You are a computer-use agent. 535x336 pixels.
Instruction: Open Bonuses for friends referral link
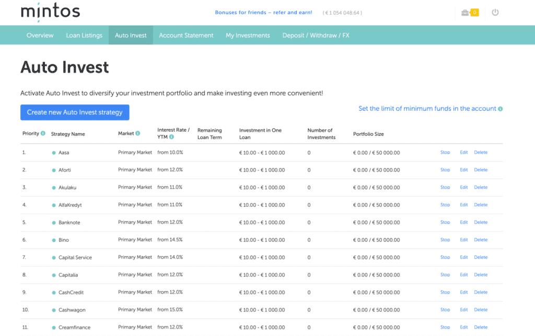263,13
